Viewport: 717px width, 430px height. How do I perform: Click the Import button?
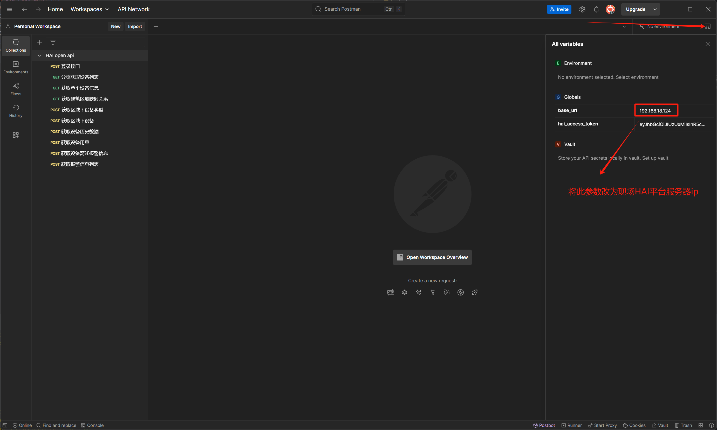(135, 26)
